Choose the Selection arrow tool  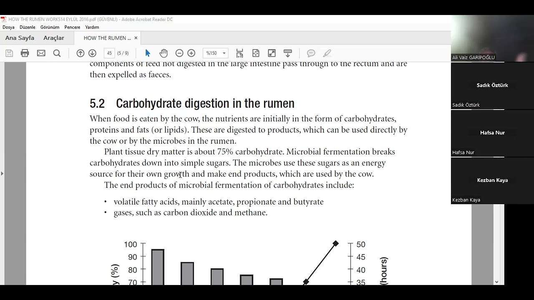[147, 53]
